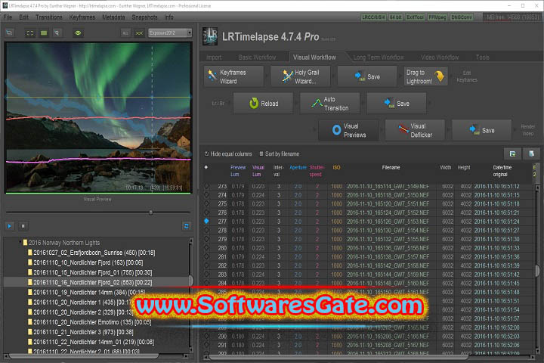The width and height of the screenshot is (544, 363).
Task: Click the Preview Lum column header
Action: tap(238, 171)
